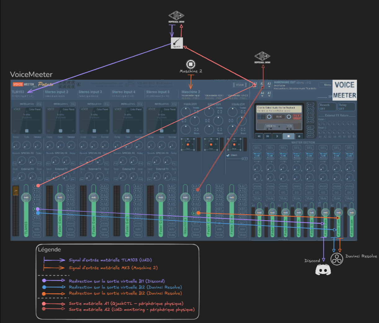The width and height of the screenshot is (379, 323).
Task: Click the A1 bus button beside cassette recorder
Action: 310,105
